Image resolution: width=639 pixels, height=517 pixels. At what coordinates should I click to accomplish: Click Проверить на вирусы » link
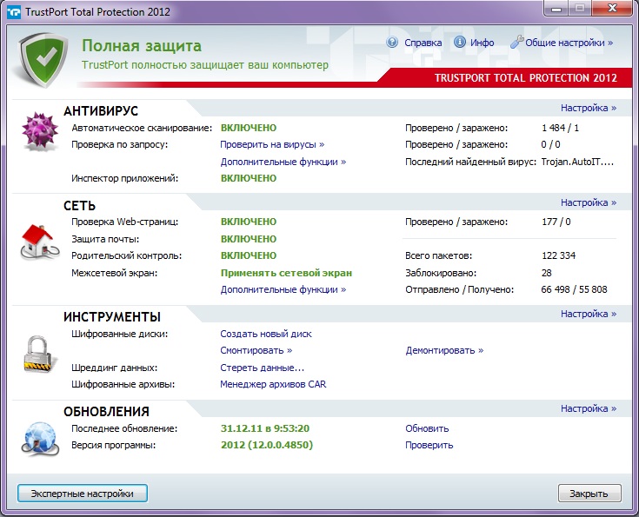272,144
